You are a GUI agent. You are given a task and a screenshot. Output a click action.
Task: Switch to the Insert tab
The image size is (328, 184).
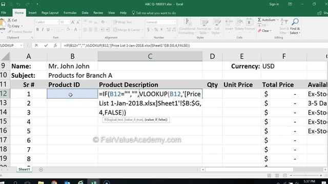point(32,13)
